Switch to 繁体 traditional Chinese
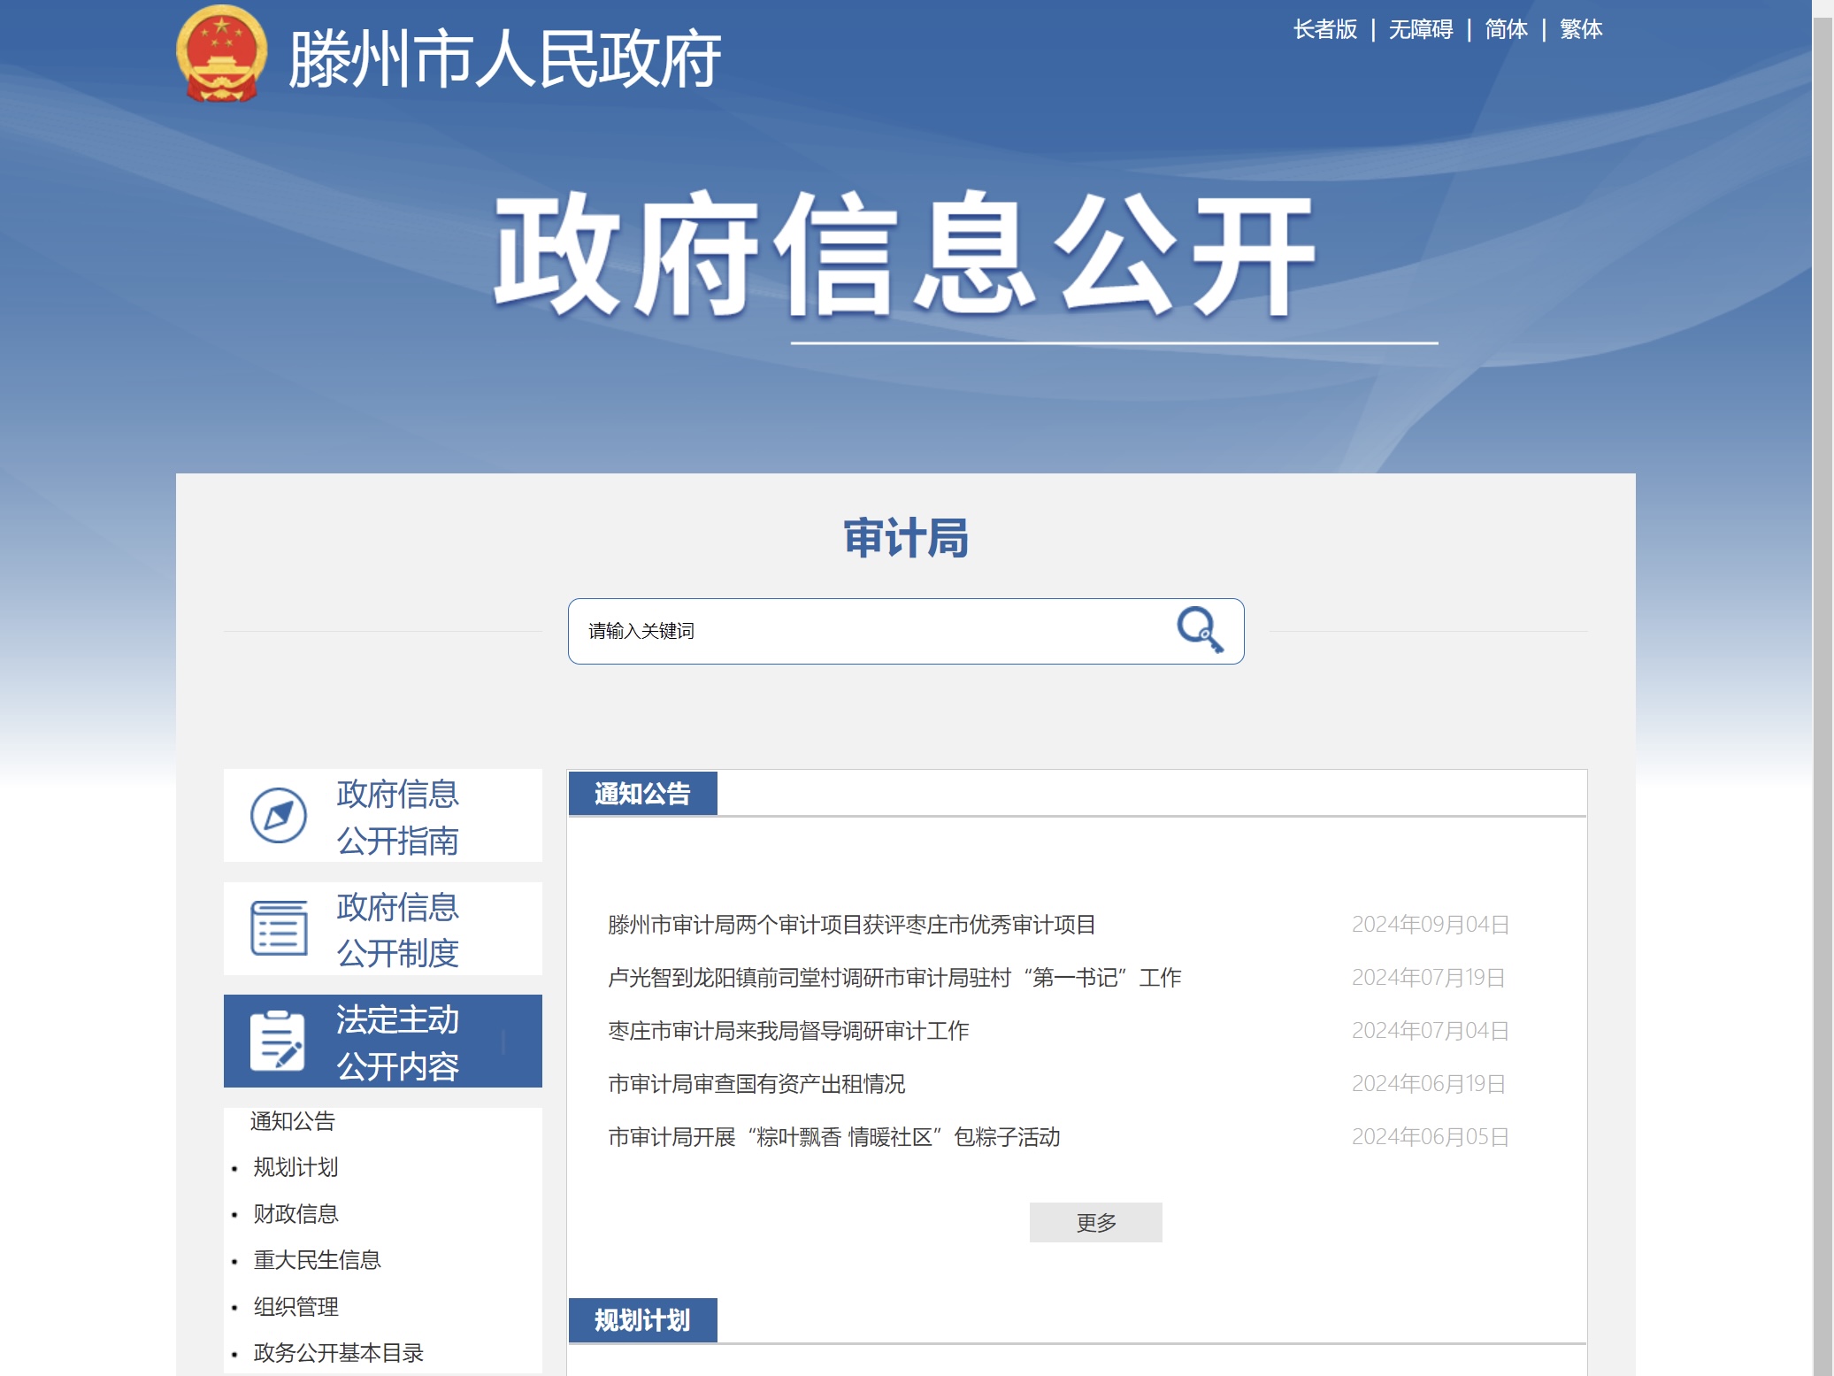The image size is (1834, 1376). pyautogui.click(x=1581, y=29)
